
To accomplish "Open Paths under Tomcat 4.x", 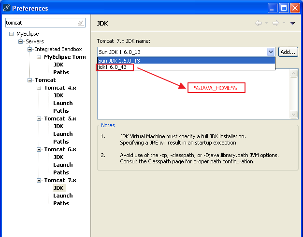I will (61, 111).
